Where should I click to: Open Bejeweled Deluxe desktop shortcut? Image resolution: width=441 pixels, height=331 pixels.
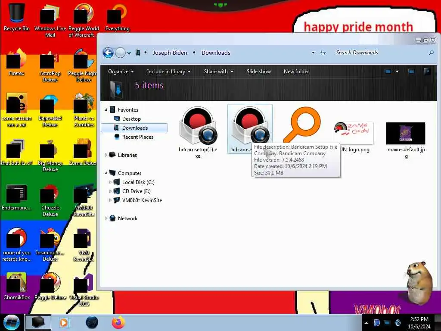tap(50, 110)
